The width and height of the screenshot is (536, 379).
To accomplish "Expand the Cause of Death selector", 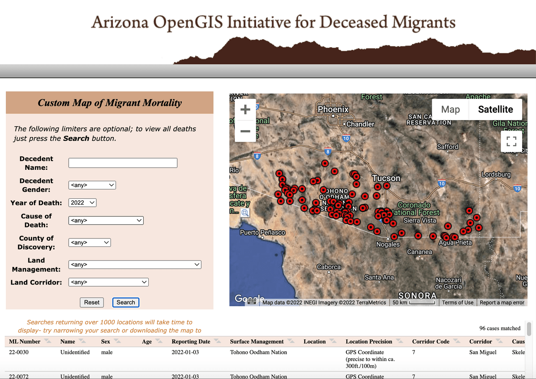I will coord(106,220).
